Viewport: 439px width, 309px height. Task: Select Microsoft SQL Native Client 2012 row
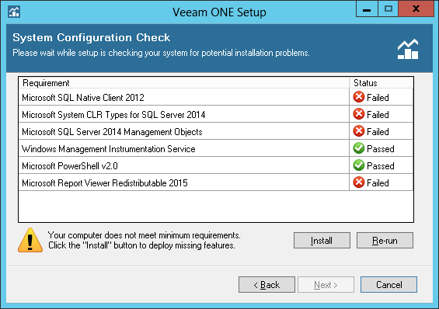tap(216, 97)
